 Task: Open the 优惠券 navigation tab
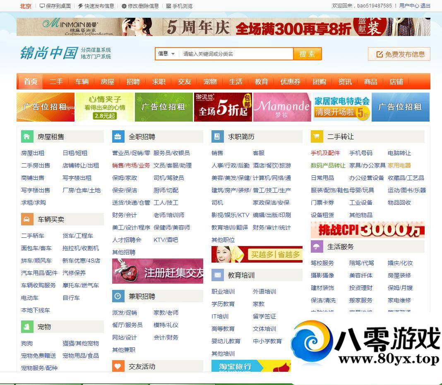[290, 82]
